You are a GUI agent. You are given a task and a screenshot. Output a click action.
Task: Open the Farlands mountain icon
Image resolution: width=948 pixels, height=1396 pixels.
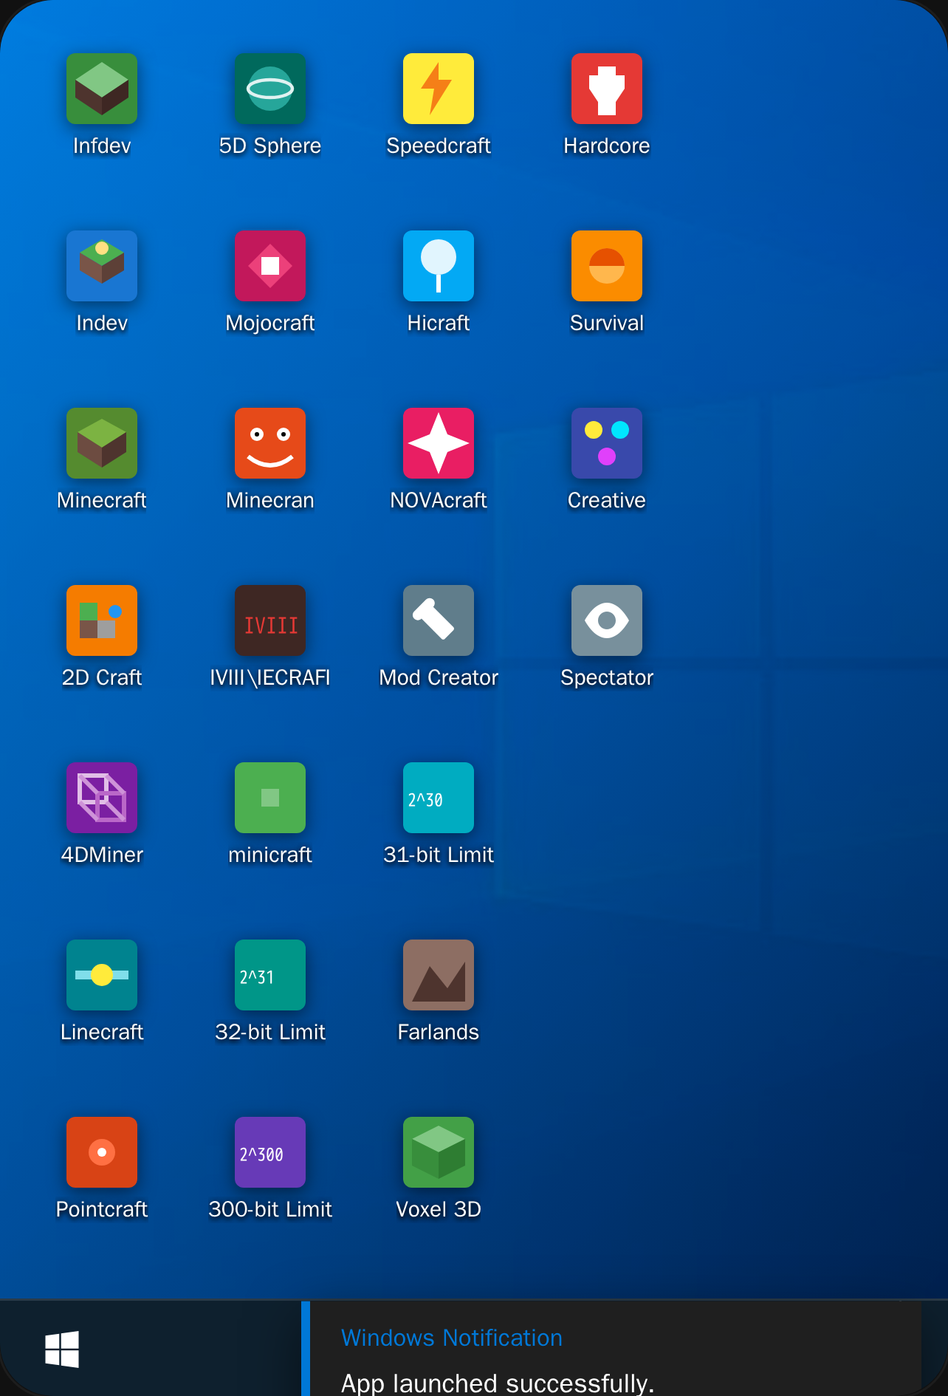click(439, 975)
